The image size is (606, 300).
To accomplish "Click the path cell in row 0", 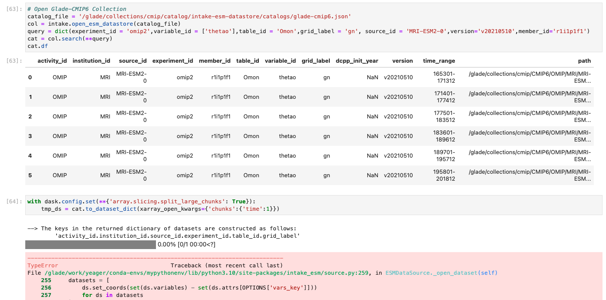I will [x=530, y=77].
